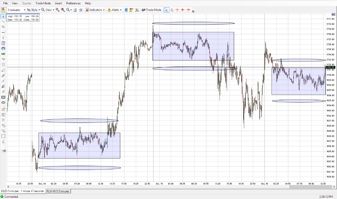Open the zoom options dropdown arrow

coord(71,10)
